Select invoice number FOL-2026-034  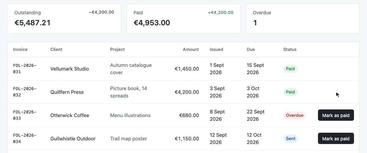25,139
